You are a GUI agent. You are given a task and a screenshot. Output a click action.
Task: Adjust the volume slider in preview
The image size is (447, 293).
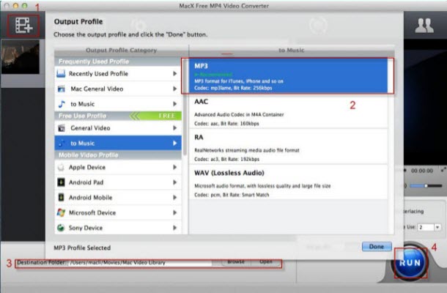point(426,186)
